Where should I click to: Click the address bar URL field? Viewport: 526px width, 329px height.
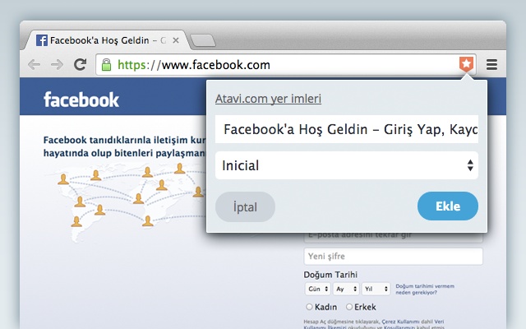click(x=285, y=64)
